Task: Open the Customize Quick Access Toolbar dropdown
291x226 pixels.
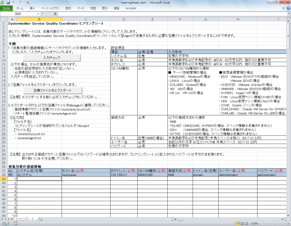Action: [28, 3]
